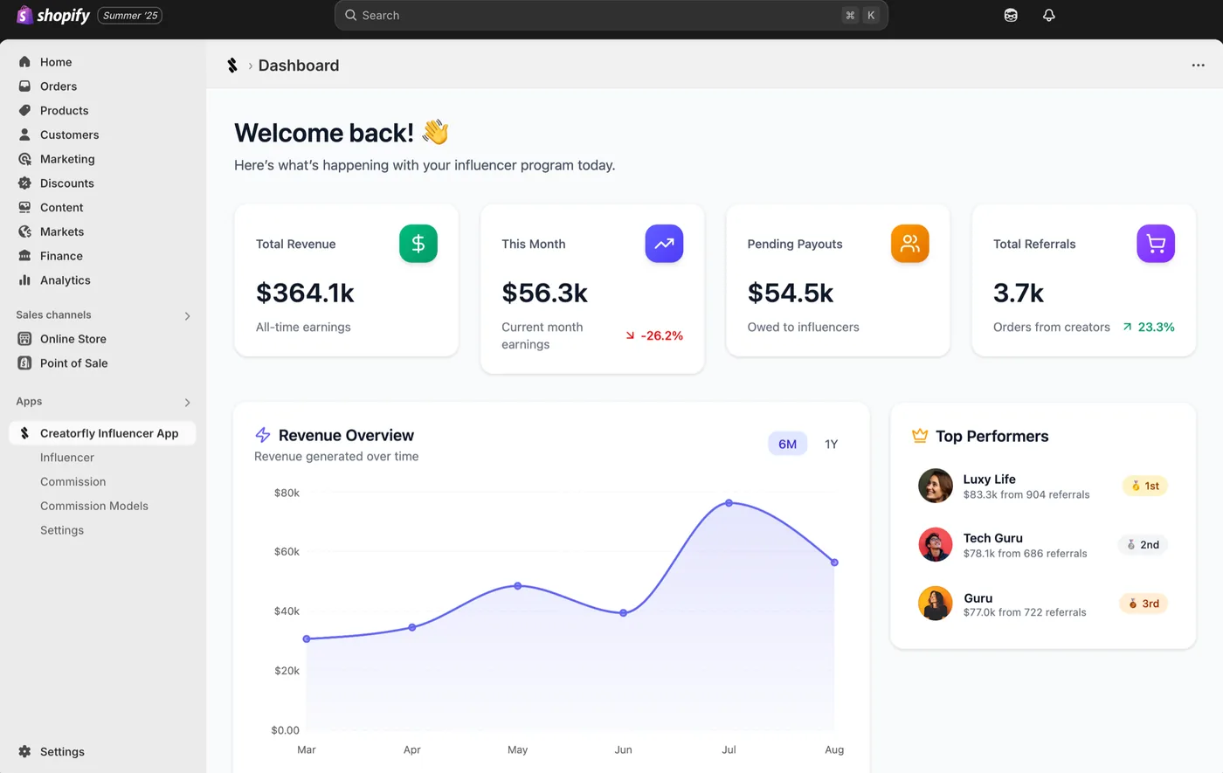Switch chart range to 6M
The width and height of the screenshot is (1223, 773).
coord(787,444)
